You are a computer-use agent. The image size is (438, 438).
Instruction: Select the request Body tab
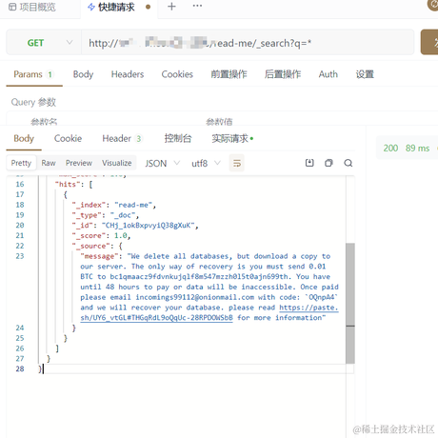coord(83,74)
